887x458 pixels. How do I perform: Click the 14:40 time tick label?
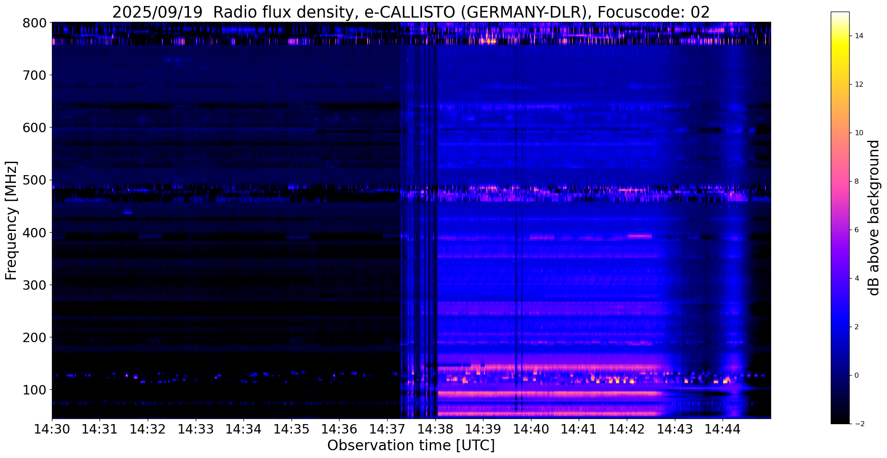(x=532, y=428)
